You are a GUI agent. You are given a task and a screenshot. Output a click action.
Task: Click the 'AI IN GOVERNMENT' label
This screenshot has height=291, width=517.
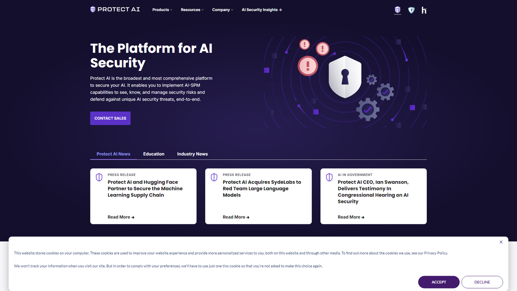355,175
